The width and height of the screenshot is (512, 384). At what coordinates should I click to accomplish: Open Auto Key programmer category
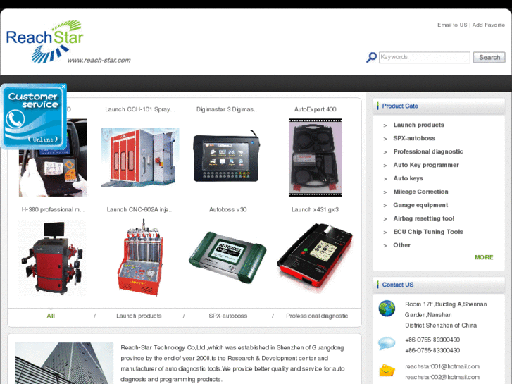pyautogui.click(x=426, y=165)
